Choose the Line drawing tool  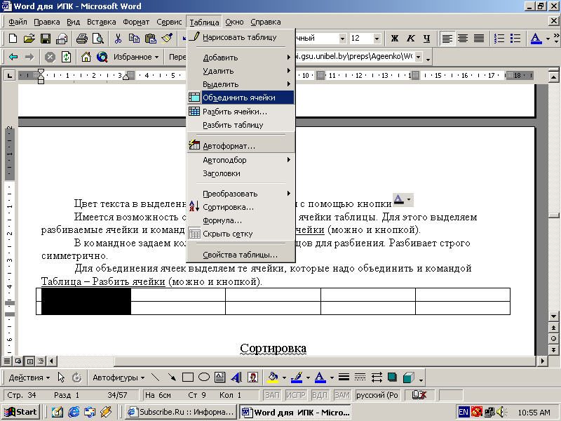coord(155,377)
